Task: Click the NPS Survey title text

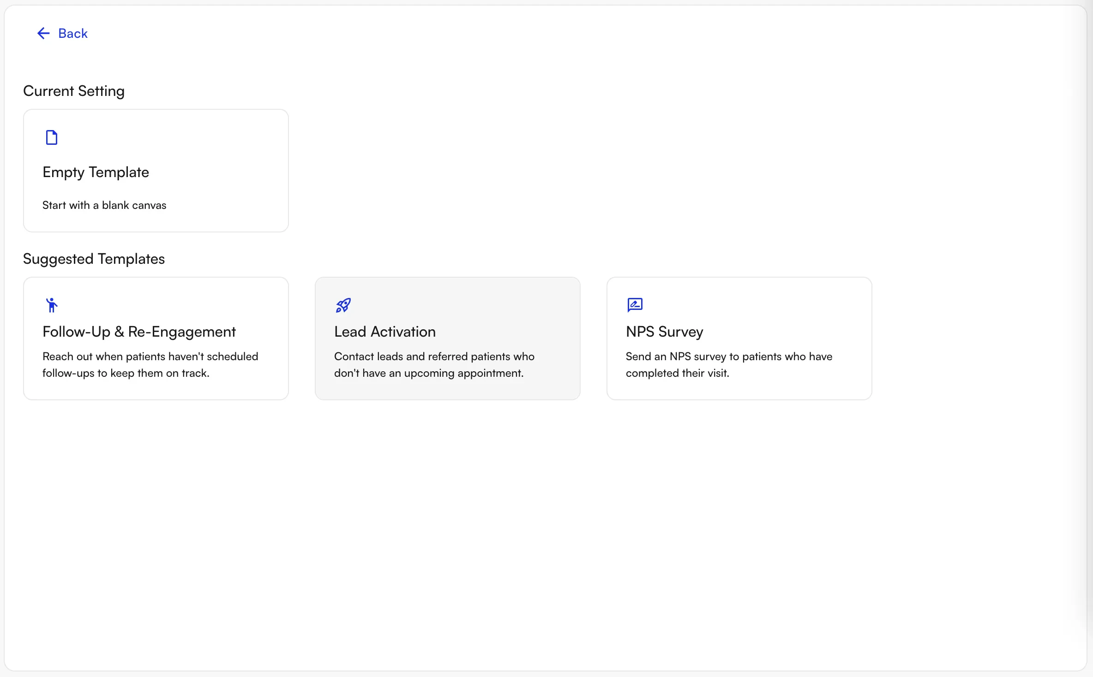Action: pos(664,332)
